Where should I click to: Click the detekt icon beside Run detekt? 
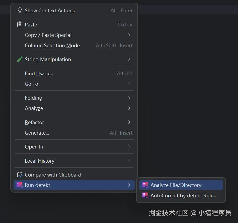point(19,185)
